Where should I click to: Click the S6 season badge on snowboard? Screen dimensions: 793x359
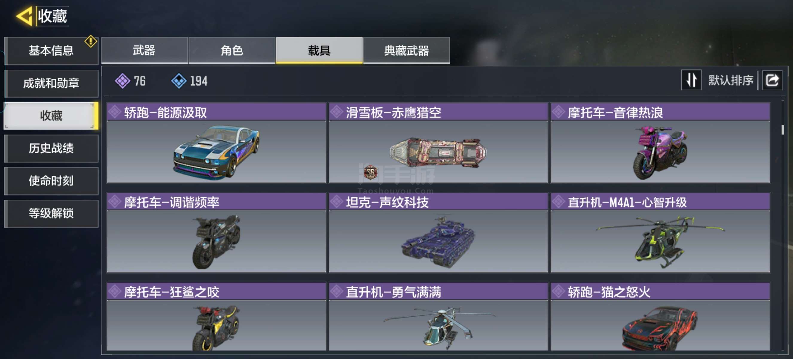tap(370, 172)
